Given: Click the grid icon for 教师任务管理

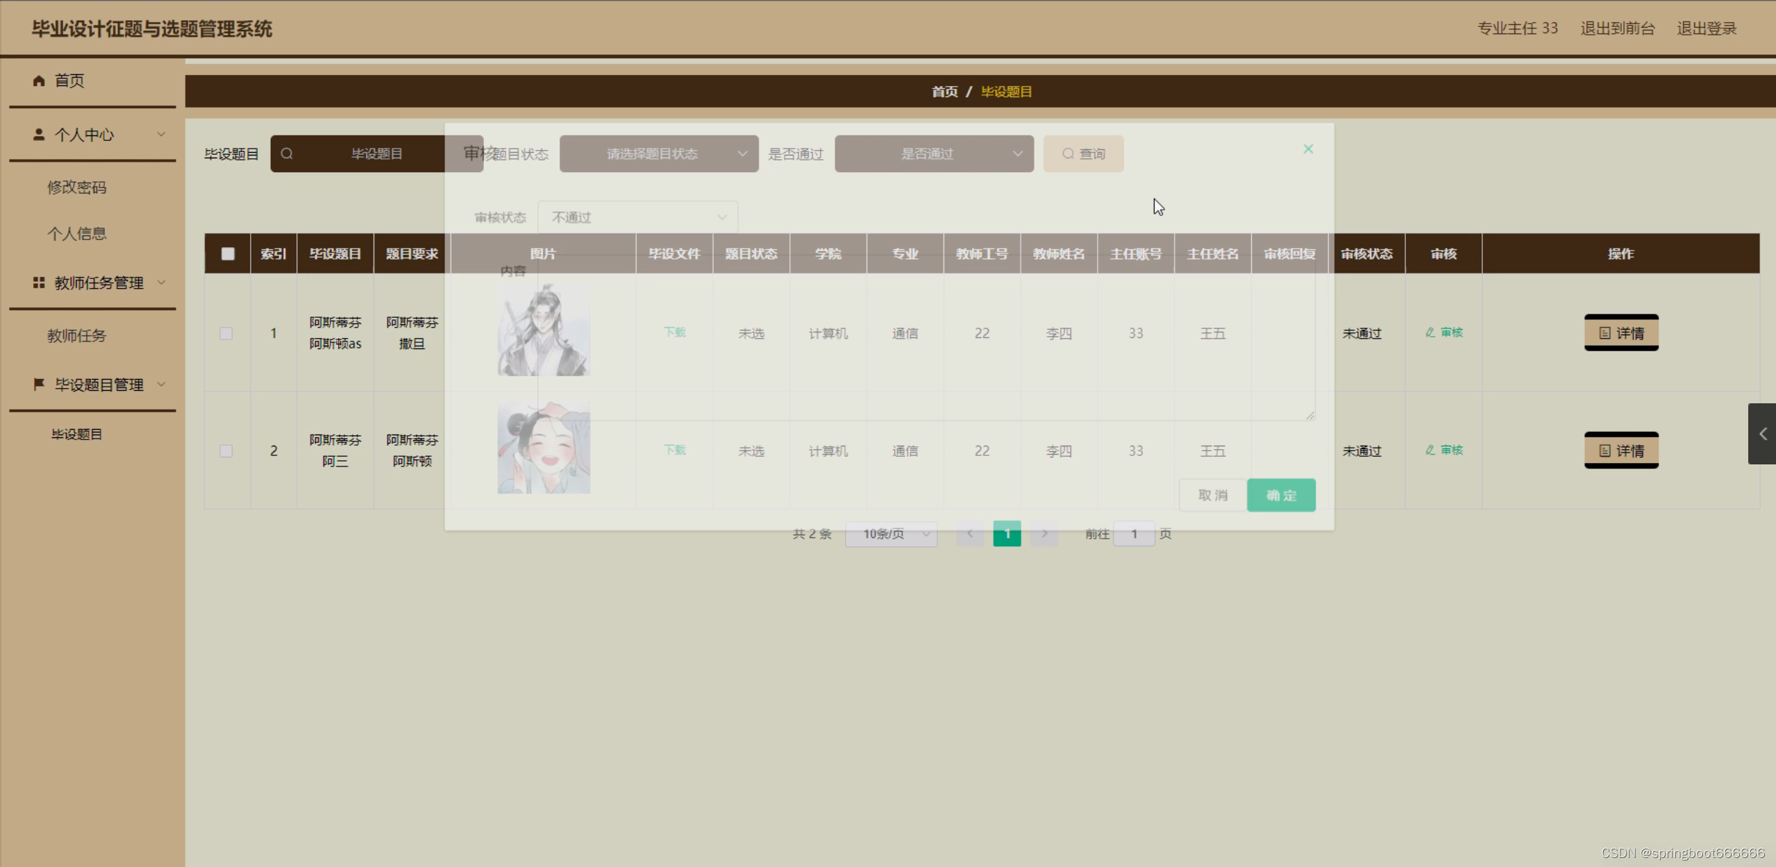Looking at the screenshot, I should click(39, 283).
